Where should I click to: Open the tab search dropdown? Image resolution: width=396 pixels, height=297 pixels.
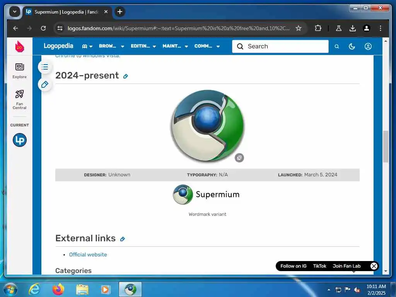(x=15, y=12)
